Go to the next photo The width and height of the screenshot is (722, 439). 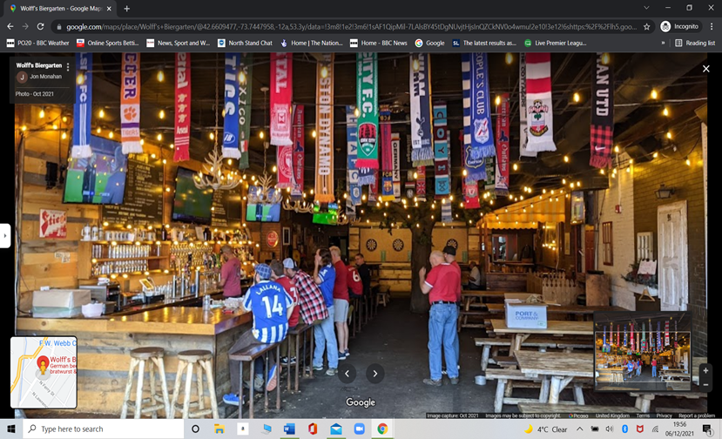tap(374, 374)
